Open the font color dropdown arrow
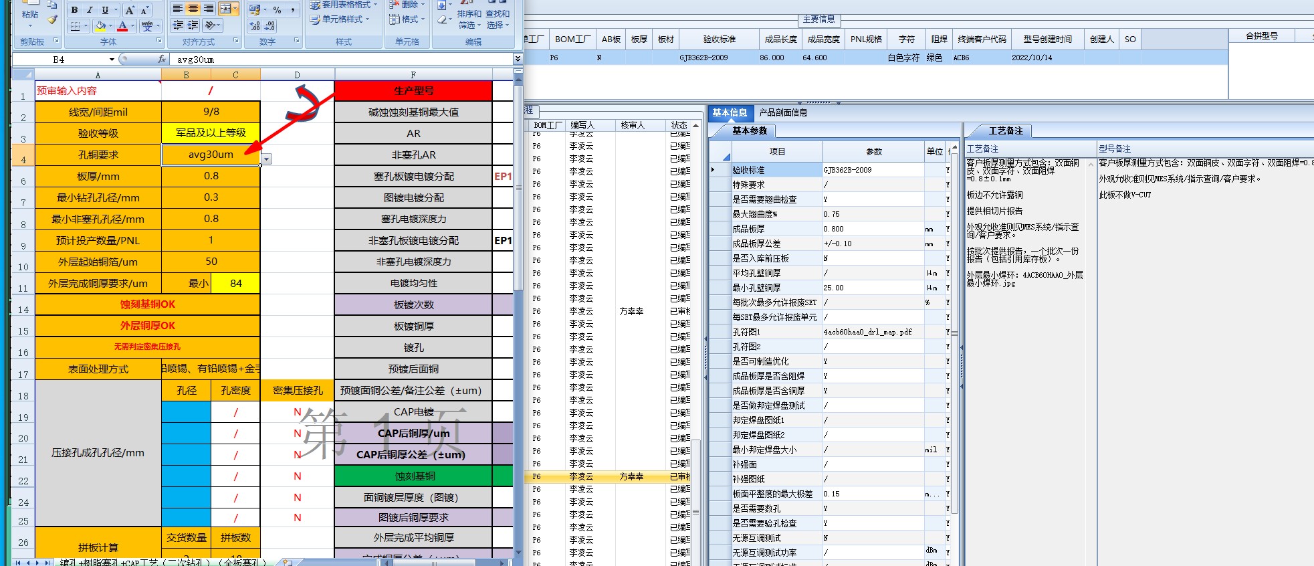 (x=133, y=26)
